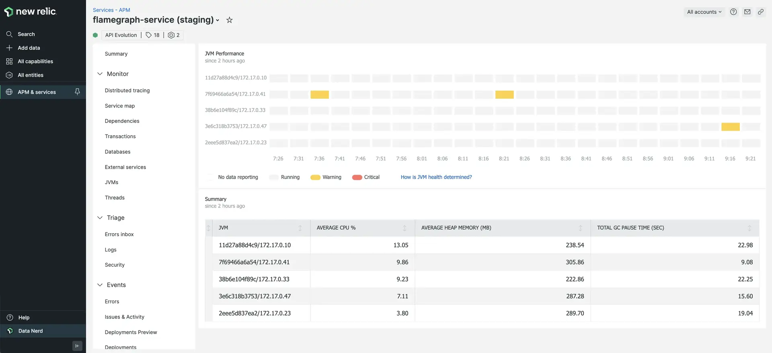Open the Service map
Viewport: 772px width, 353px height.
coord(120,106)
